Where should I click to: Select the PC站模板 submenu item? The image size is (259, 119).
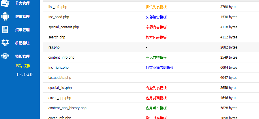point(23,66)
